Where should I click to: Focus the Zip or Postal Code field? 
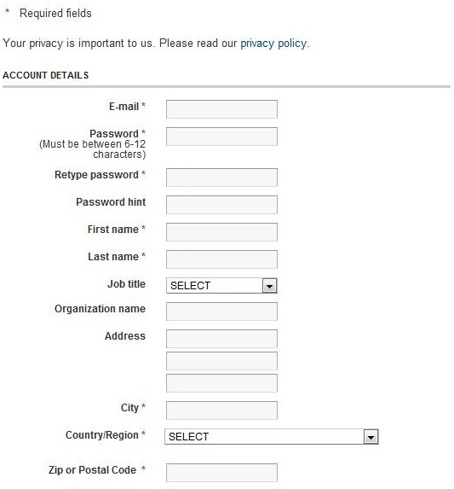(221, 473)
